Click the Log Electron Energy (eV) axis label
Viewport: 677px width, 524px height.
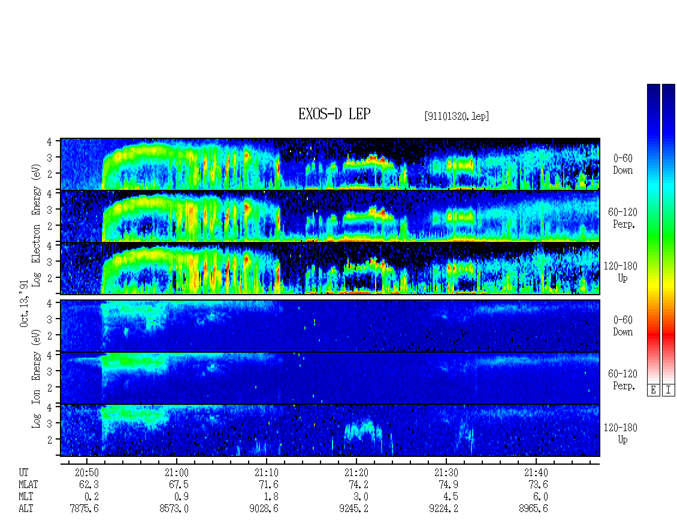tap(36, 225)
